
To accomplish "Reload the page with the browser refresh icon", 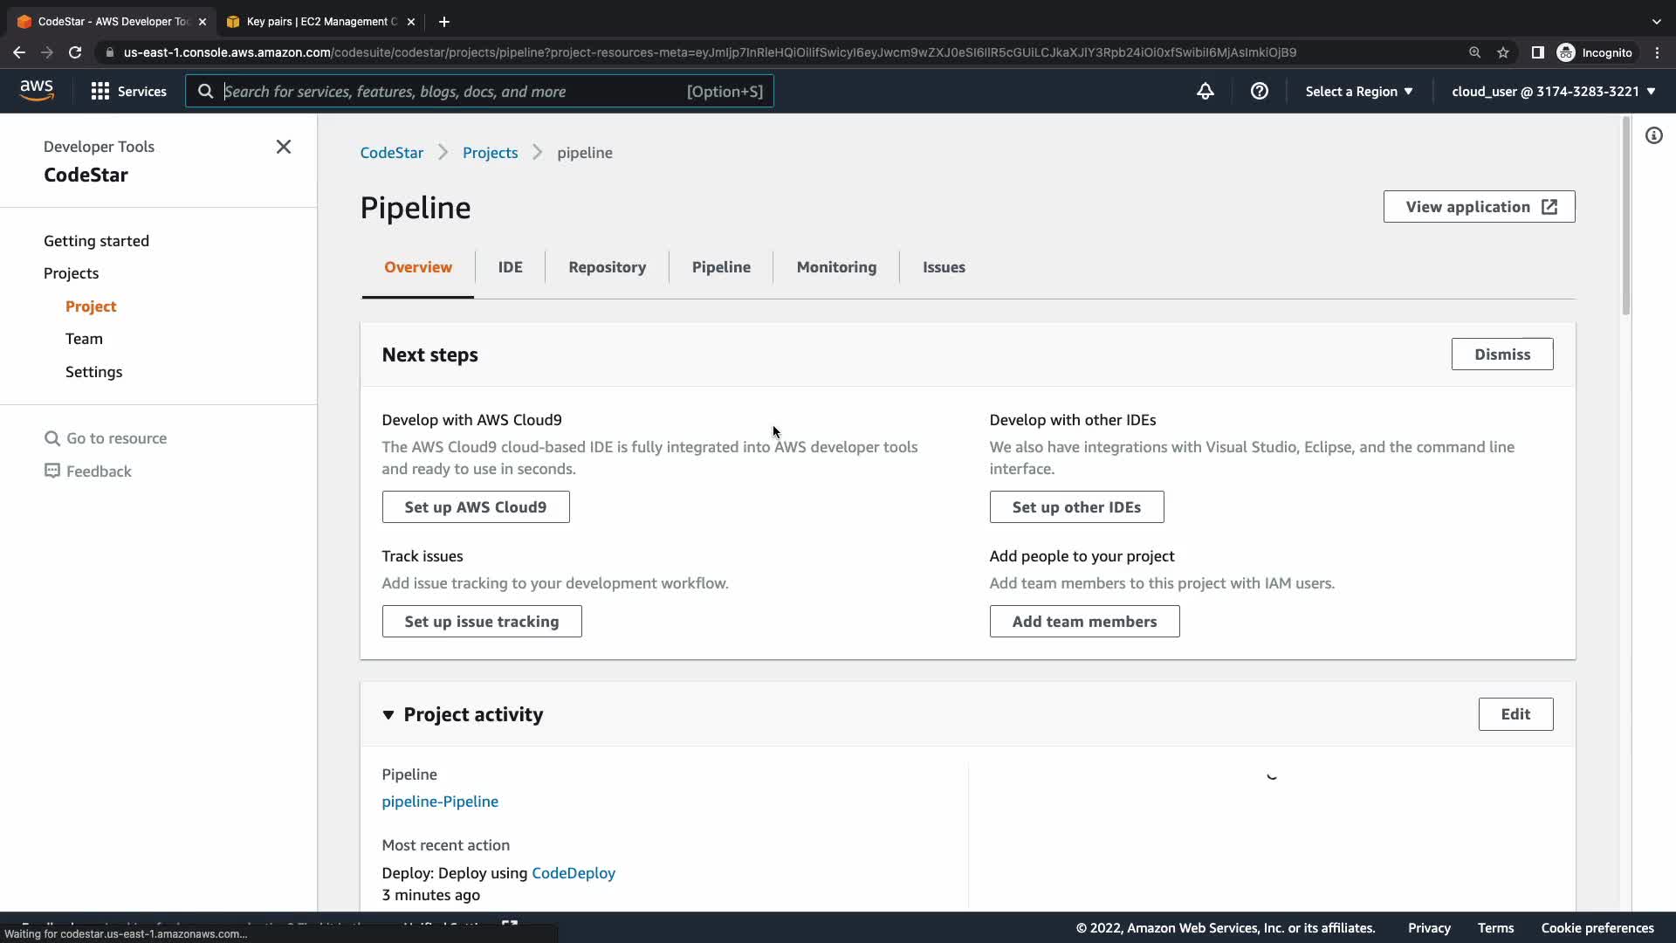I will coord(75,52).
